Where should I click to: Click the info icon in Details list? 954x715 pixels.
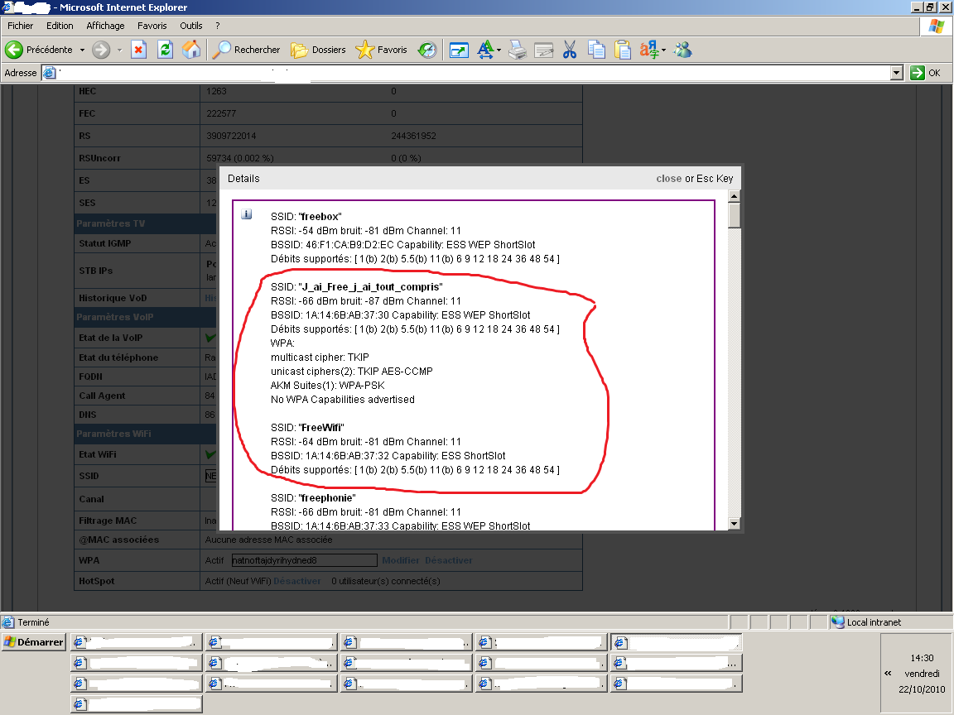tap(247, 214)
